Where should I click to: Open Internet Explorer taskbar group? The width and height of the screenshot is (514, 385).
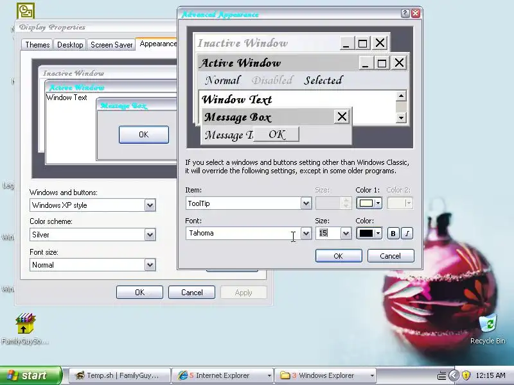pos(224,375)
